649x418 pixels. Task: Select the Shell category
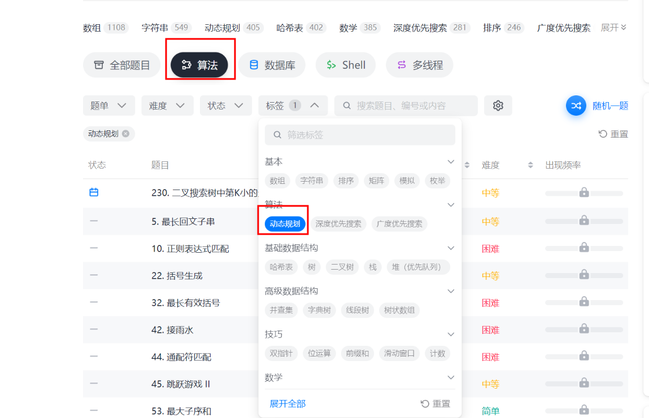click(346, 65)
